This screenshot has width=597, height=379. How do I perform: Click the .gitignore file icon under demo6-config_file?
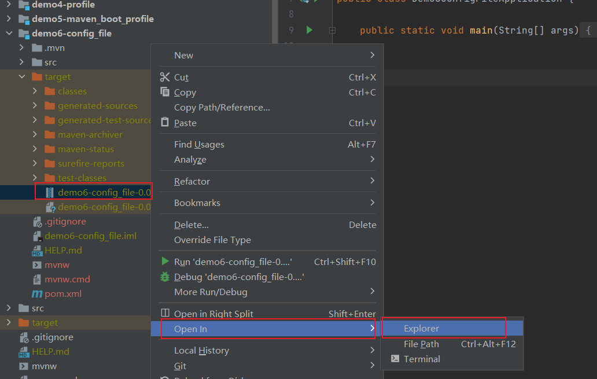coord(37,221)
